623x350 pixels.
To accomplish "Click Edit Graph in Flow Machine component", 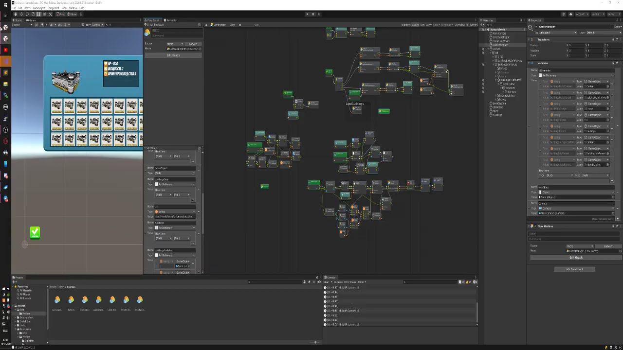I will [576, 258].
